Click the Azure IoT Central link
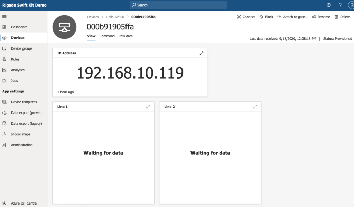Image resolution: width=354 pixels, height=207 pixels. coord(24,204)
